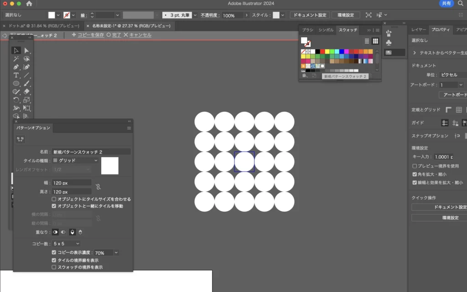Select the Type tool
This screenshot has width=467, height=292.
click(16, 75)
